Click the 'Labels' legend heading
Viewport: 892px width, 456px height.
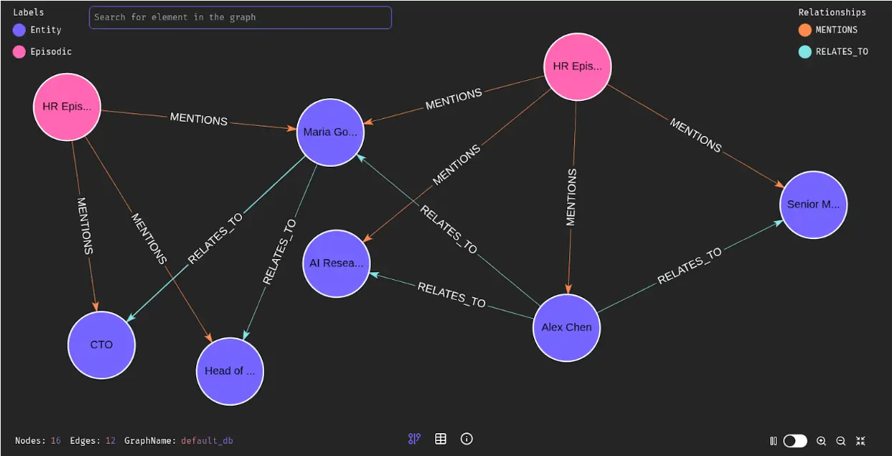click(29, 12)
